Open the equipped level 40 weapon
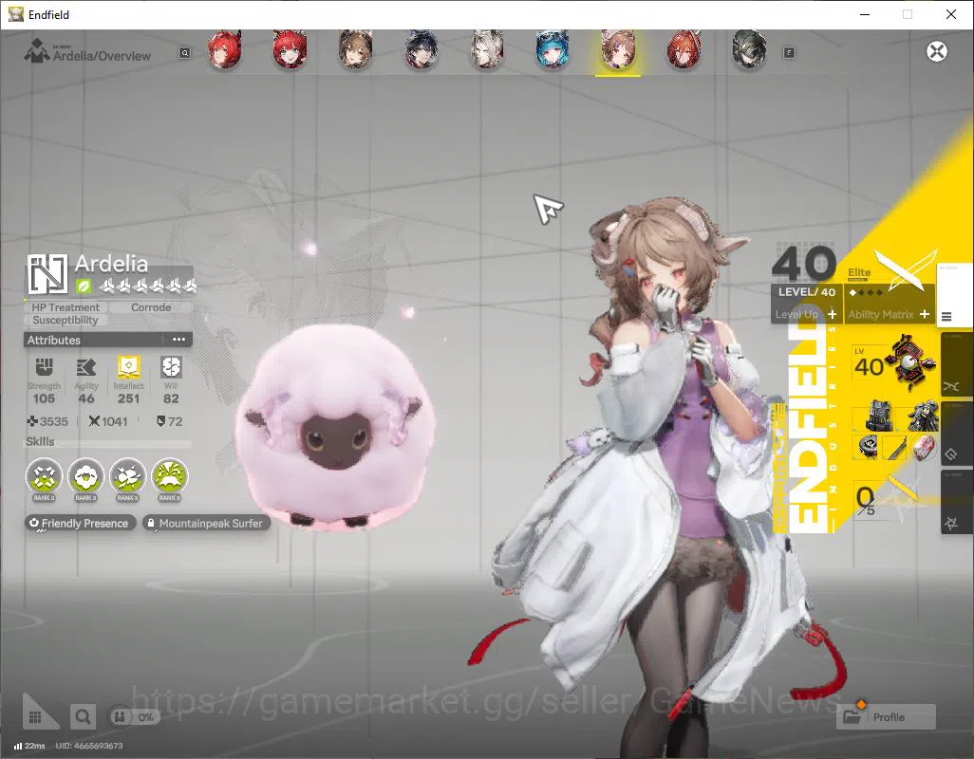The width and height of the screenshot is (974, 759). 896,363
